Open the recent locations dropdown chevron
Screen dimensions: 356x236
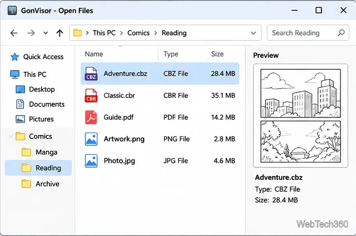(46, 33)
